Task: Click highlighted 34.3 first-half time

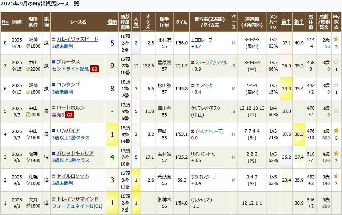Action: click(286, 89)
